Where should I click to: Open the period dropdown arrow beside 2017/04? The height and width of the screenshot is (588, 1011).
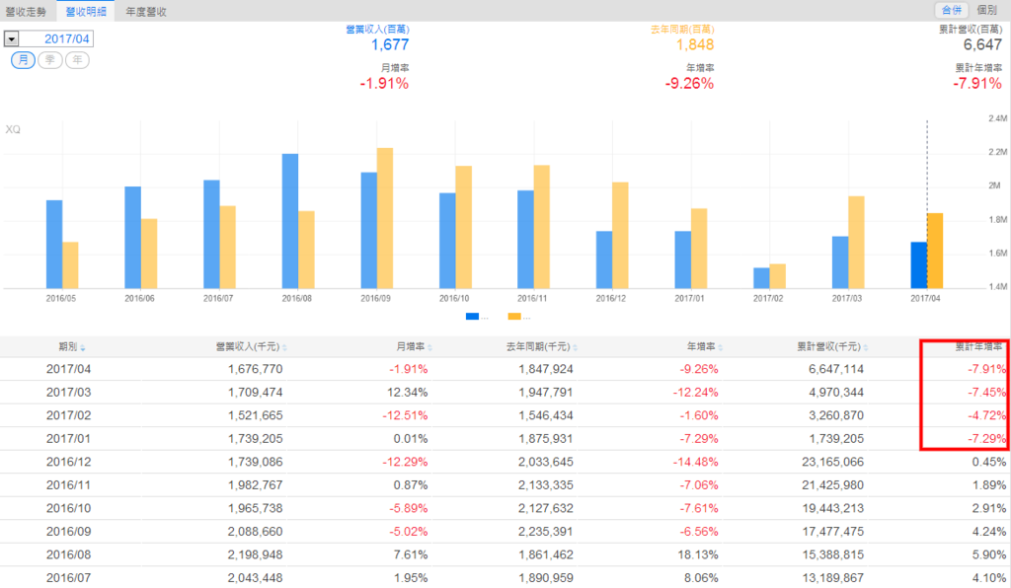click(x=12, y=39)
